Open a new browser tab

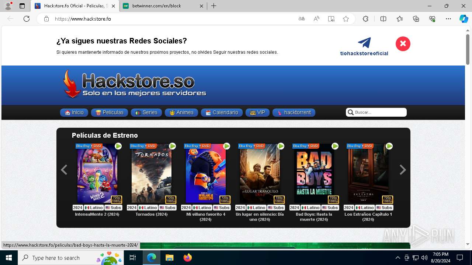[x=214, y=6]
